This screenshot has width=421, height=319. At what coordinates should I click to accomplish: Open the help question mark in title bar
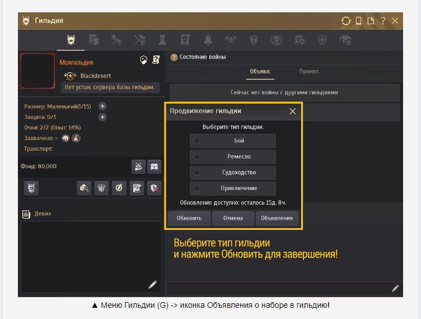383,21
